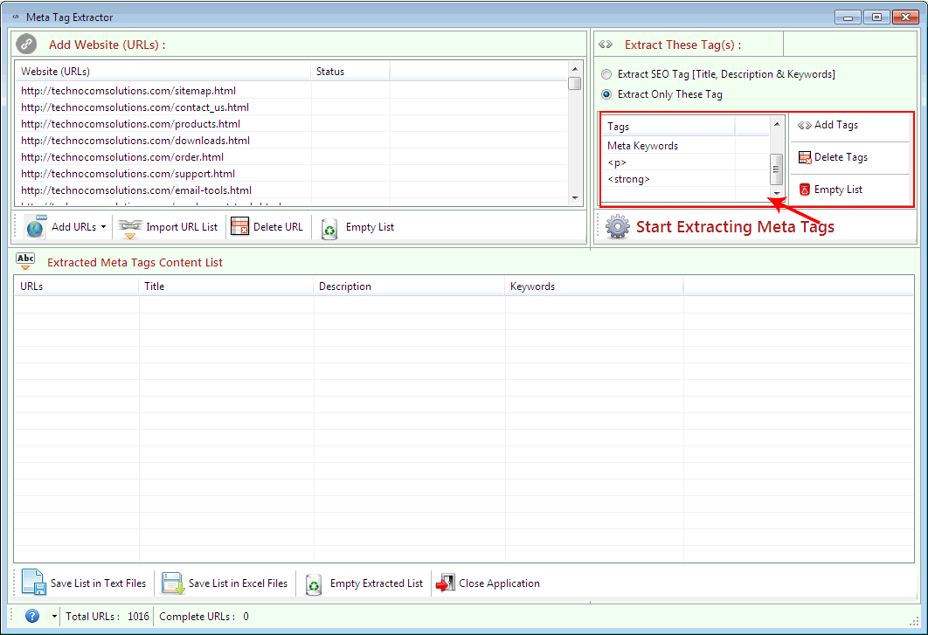Screen dimensions: 928x635
Task: Click the Save List in Excel Files disk icon
Action: [173, 583]
